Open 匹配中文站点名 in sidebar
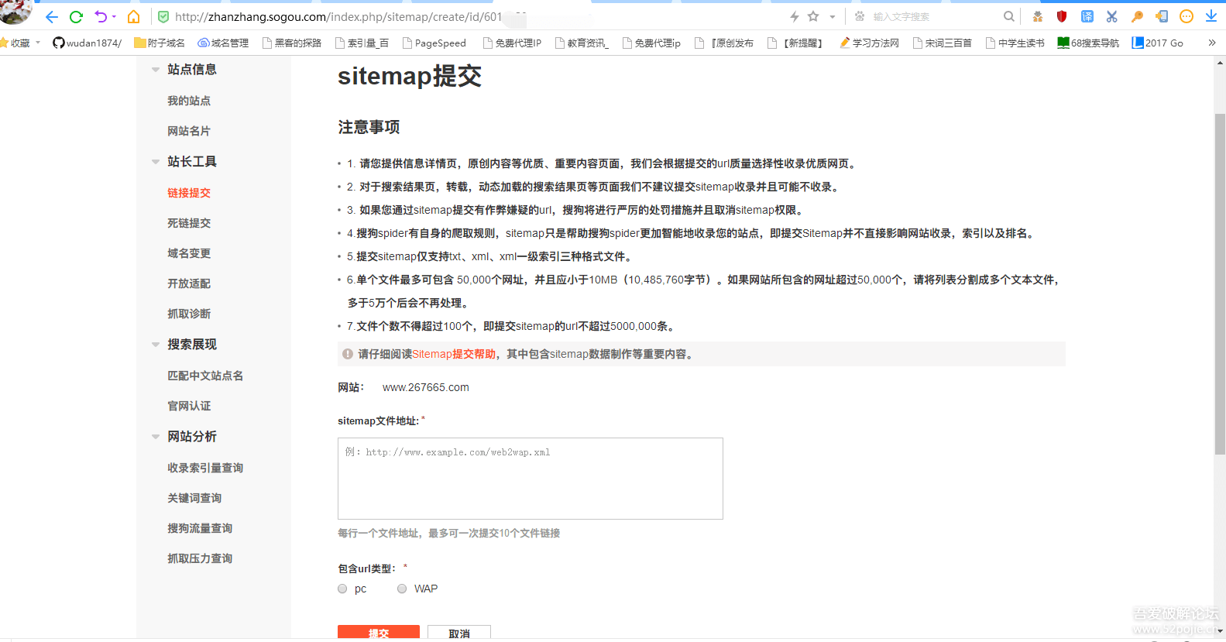 (x=205, y=376)
